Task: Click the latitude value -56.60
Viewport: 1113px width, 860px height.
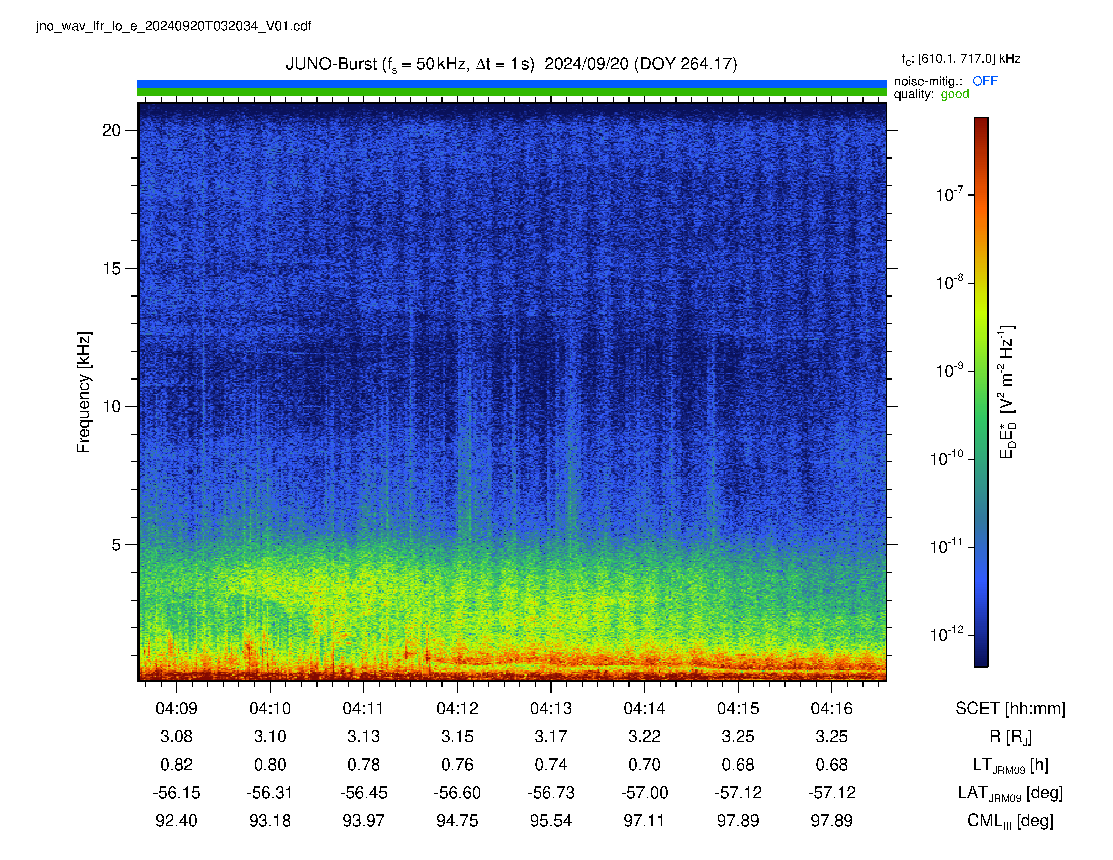Action: (x=457, y=793)
